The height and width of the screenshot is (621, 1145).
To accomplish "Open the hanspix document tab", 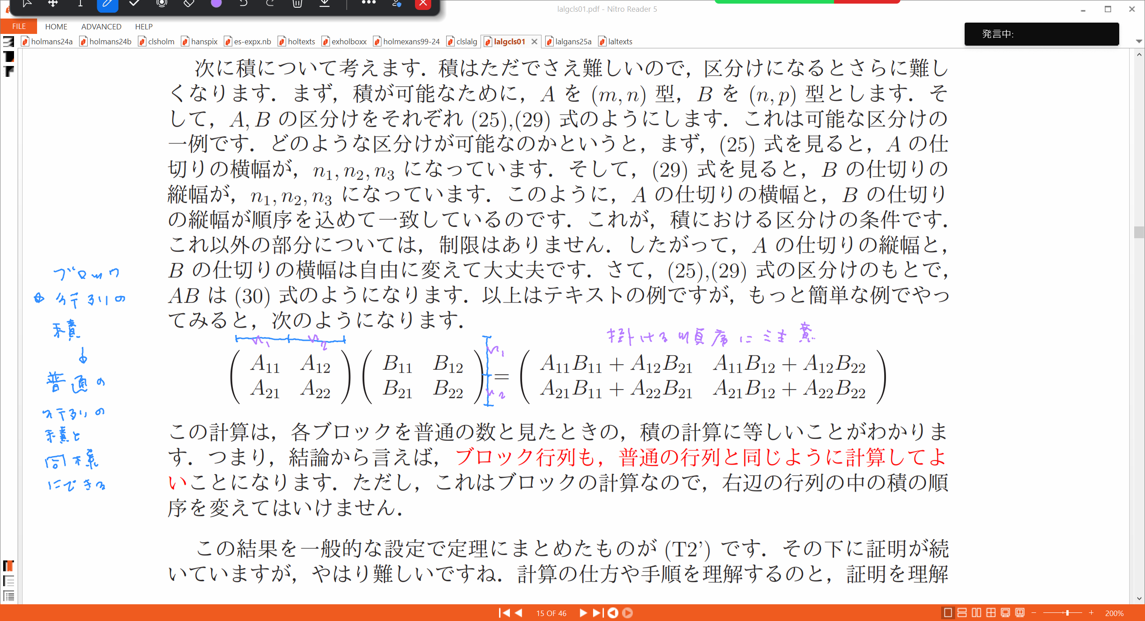I will pos(200,42).
